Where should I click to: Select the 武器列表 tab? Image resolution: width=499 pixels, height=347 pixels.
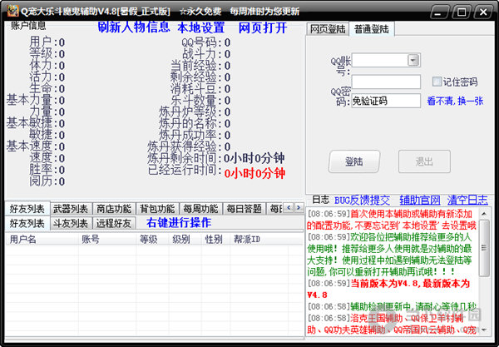pos(71,209)
